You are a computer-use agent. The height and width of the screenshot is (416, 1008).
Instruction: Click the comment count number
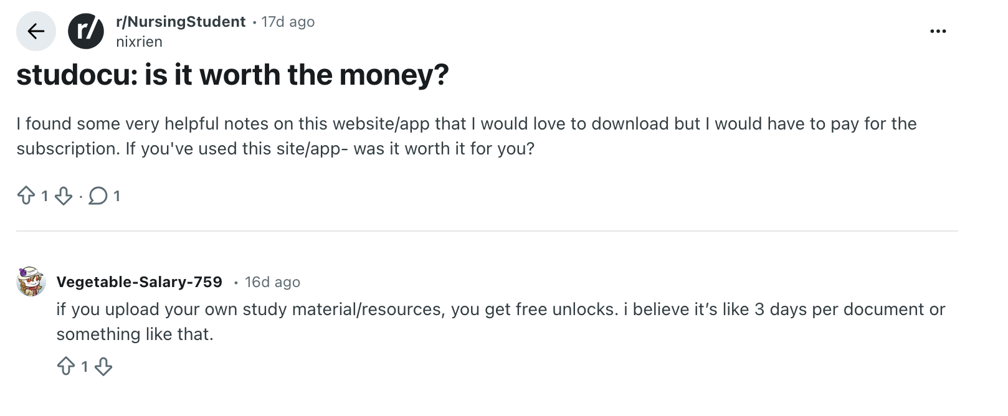tap(117, 196)
